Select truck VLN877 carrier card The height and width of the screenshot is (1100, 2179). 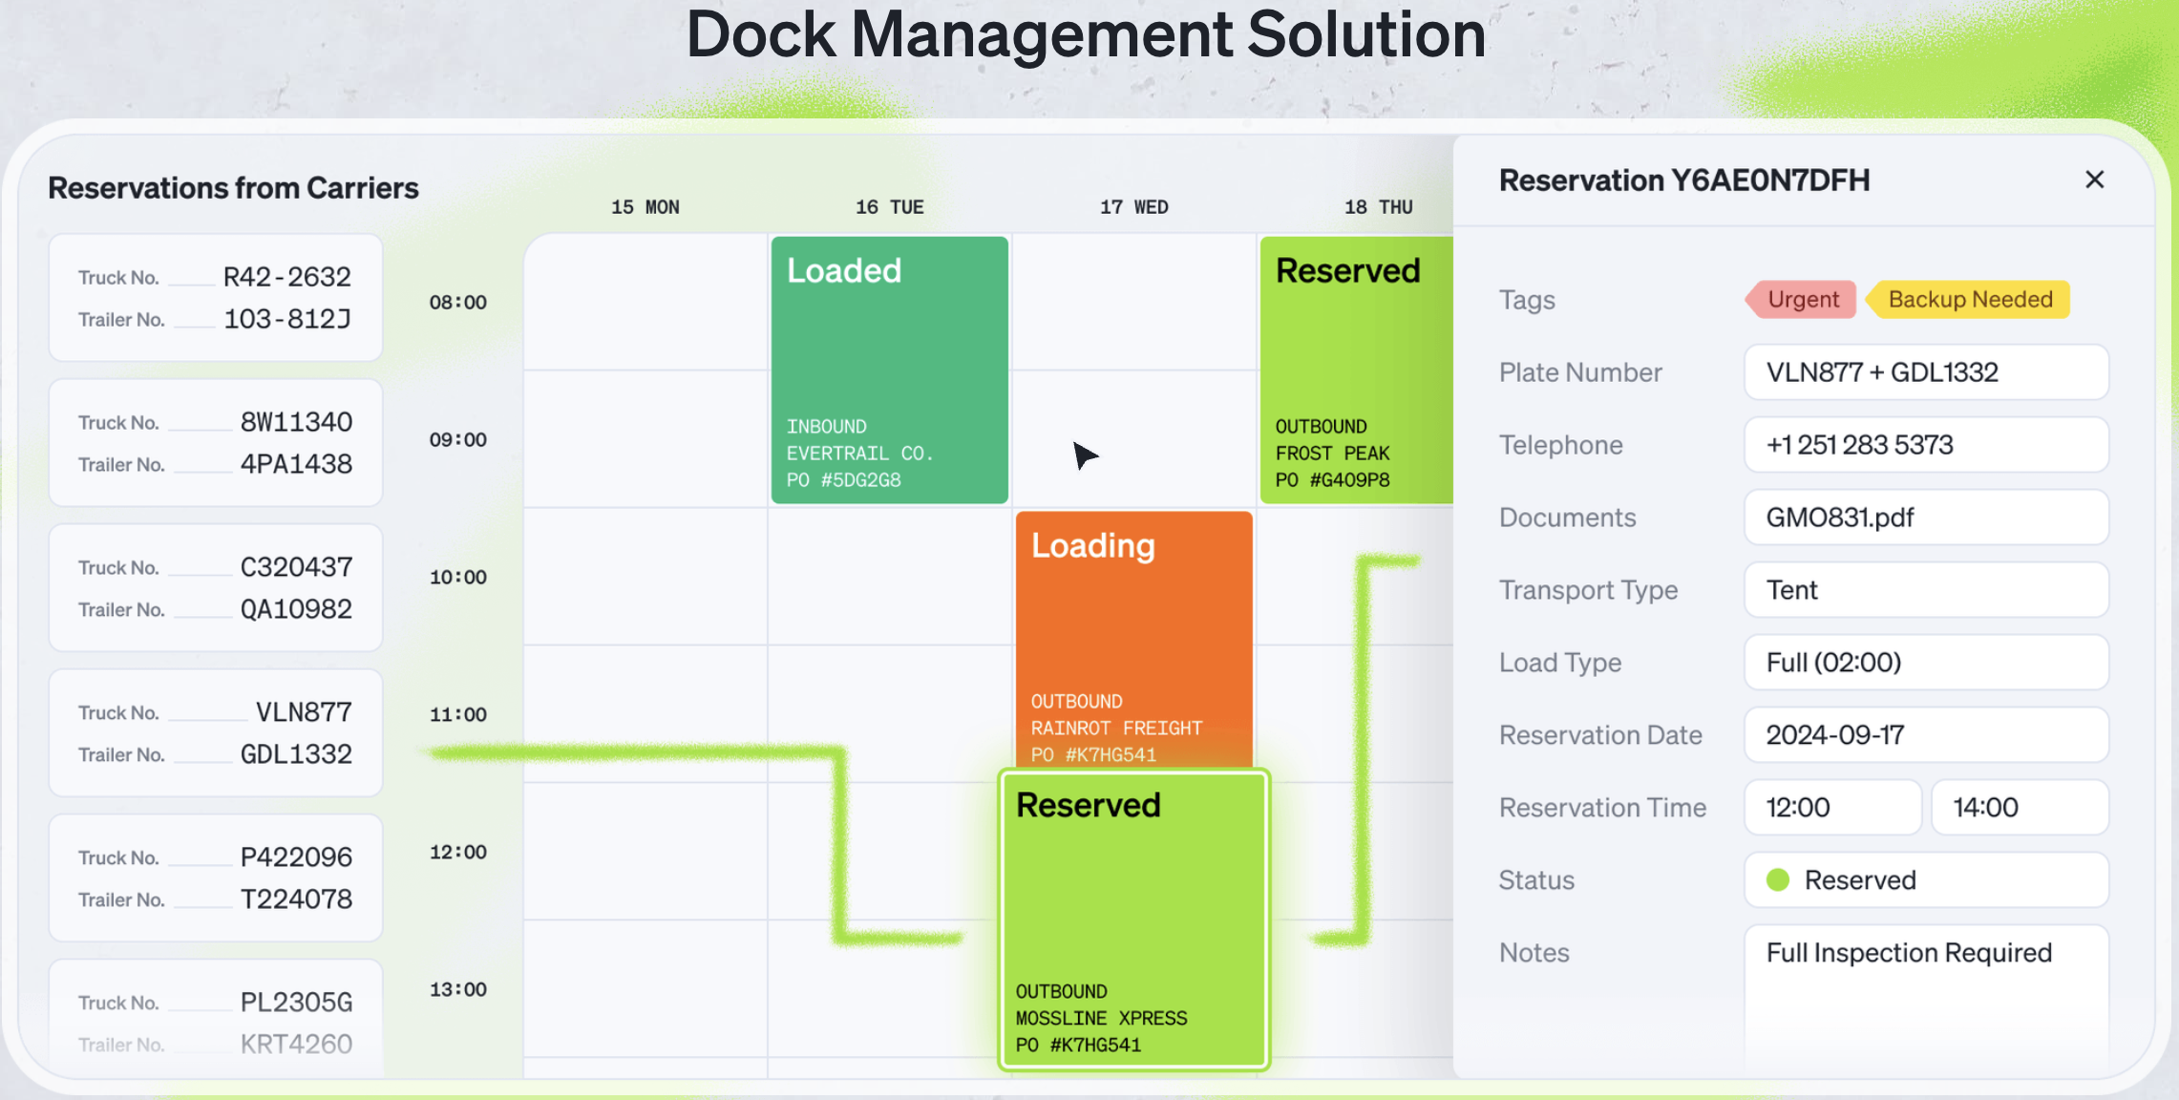(x=216, y=732)
